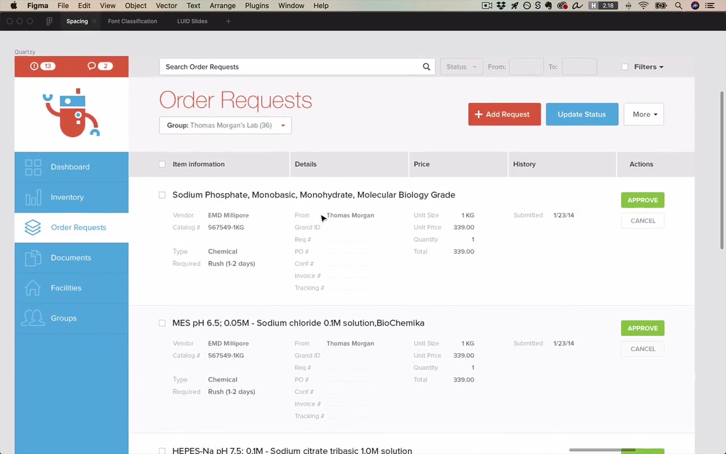Switch to the Font Classification tab
726x454 pixels.
[x=132, y=21]
